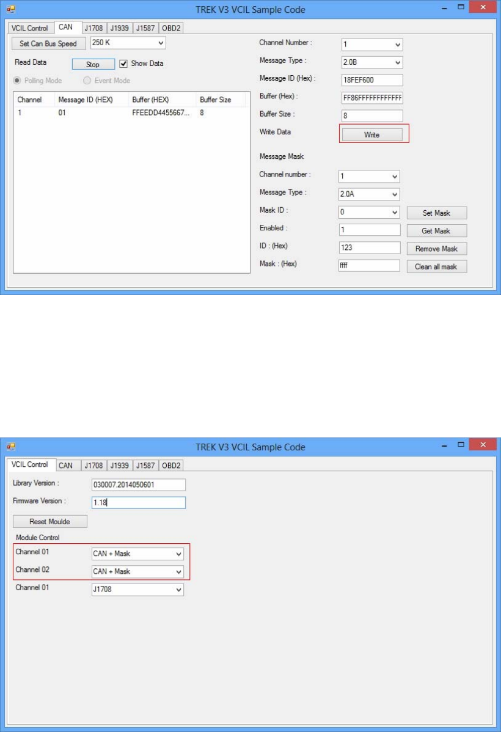Select the J1708 tab in lower window

click(x=94, y=466)
